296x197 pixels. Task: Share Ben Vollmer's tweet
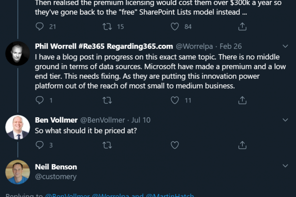[242, 145]
